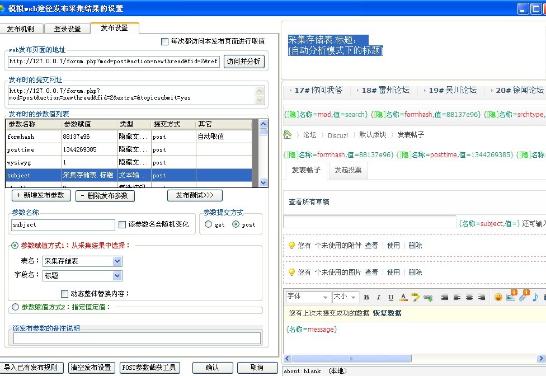Toggle italic formatting in the post editor

click(378, 297)
